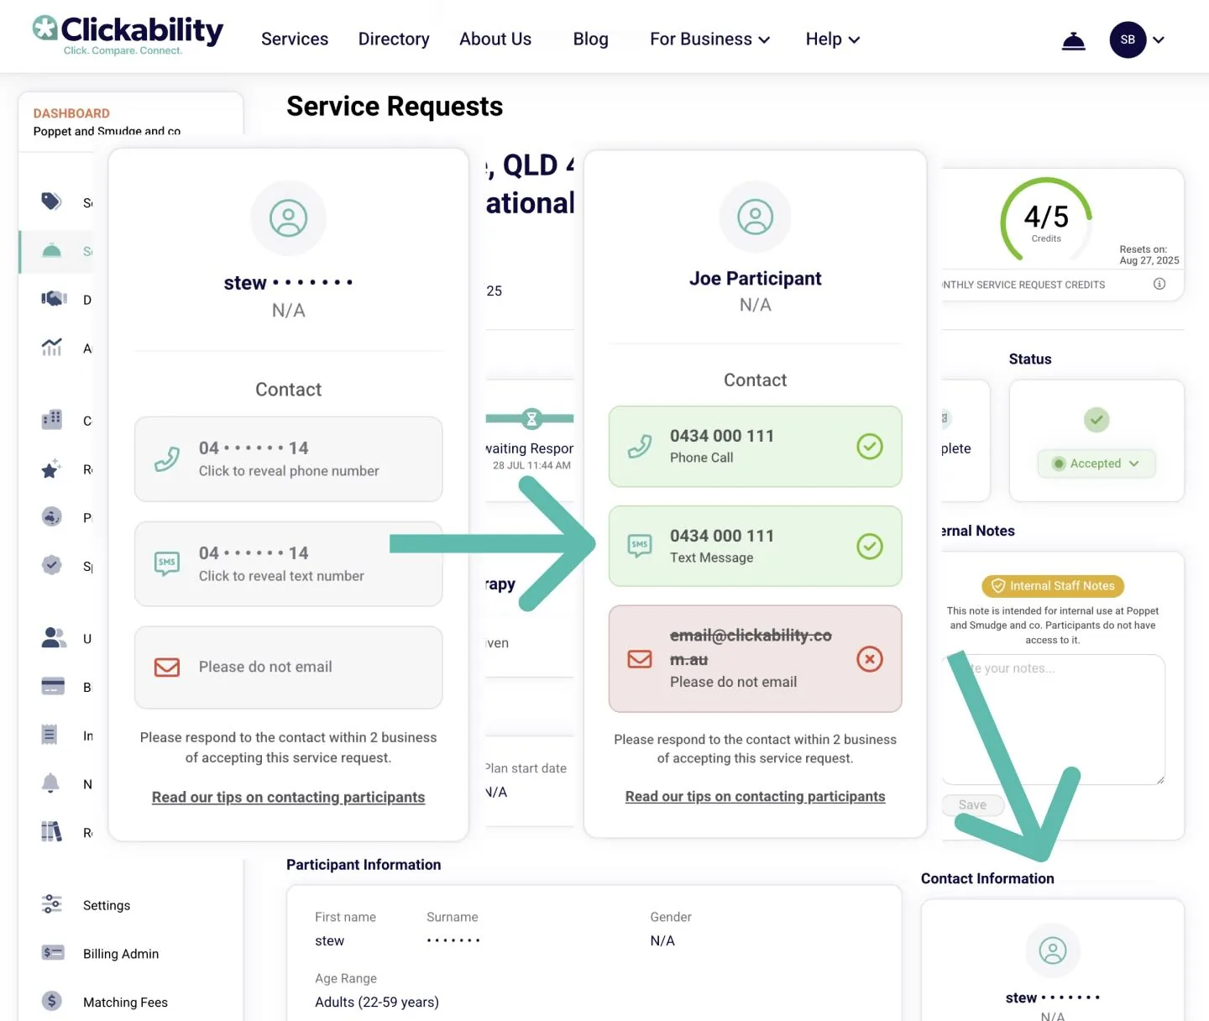Click the 4/5 credits progress gauge
Screen dimensions: 1209x1021
pyautogui.click(x=1046, y=221)
